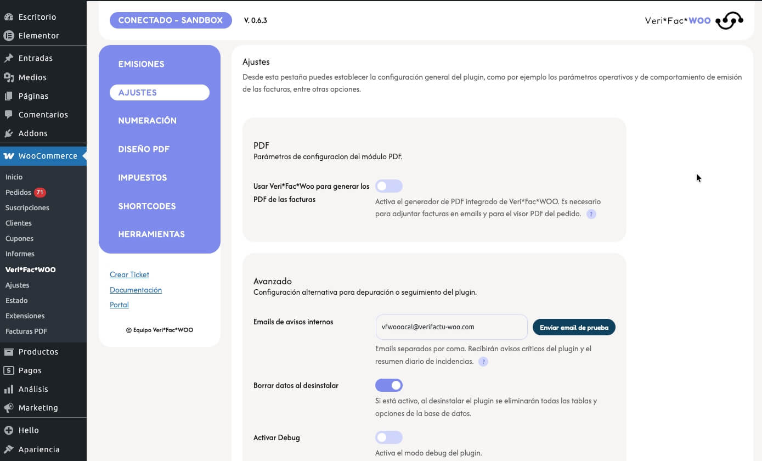Click the Pagos dollar icon

click(x=9, y=370)
